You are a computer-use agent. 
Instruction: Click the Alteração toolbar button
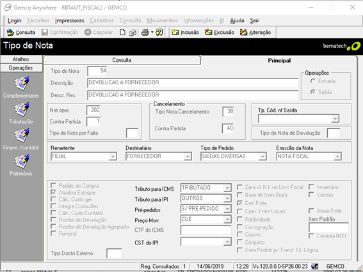(x=255, y=33)
